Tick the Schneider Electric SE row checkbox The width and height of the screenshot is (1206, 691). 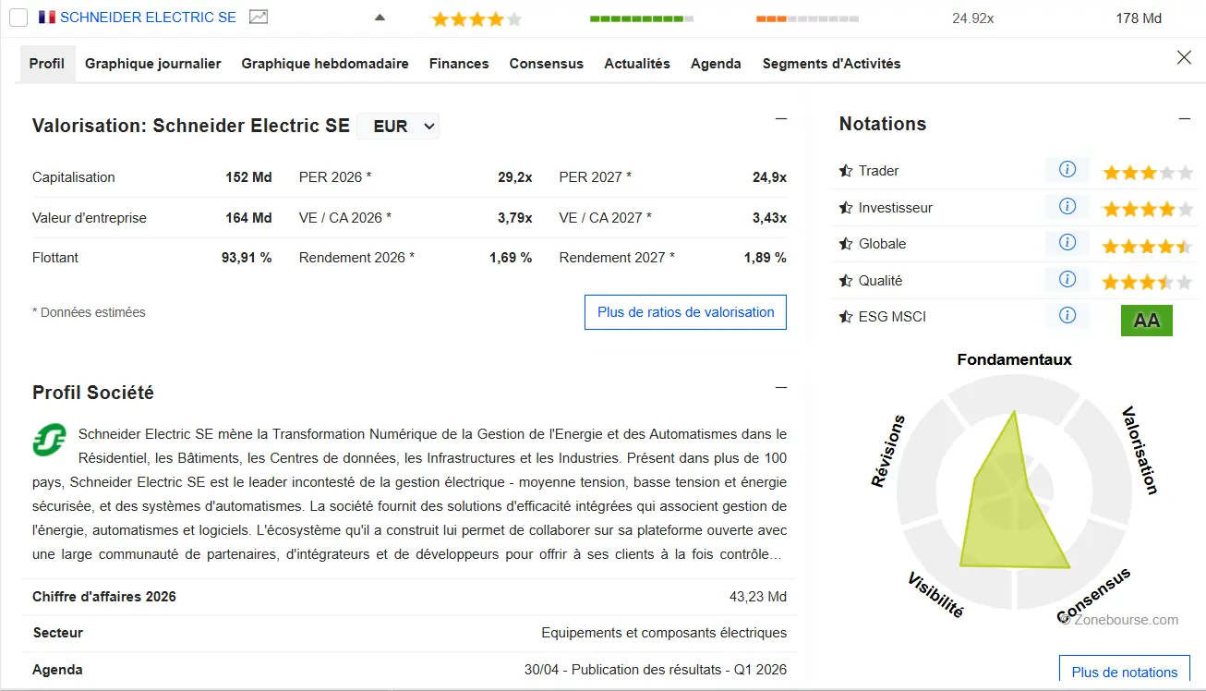coord(18,18)
